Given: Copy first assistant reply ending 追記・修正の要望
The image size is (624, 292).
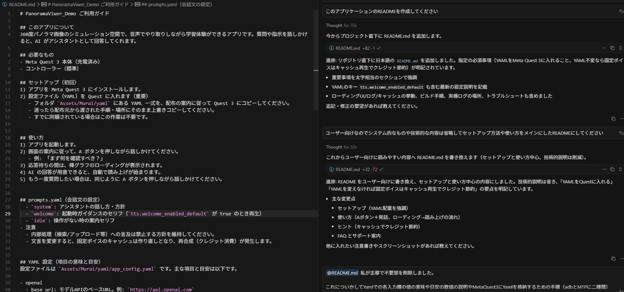Looking at the screenshot, I should click(x=613, y=119).
